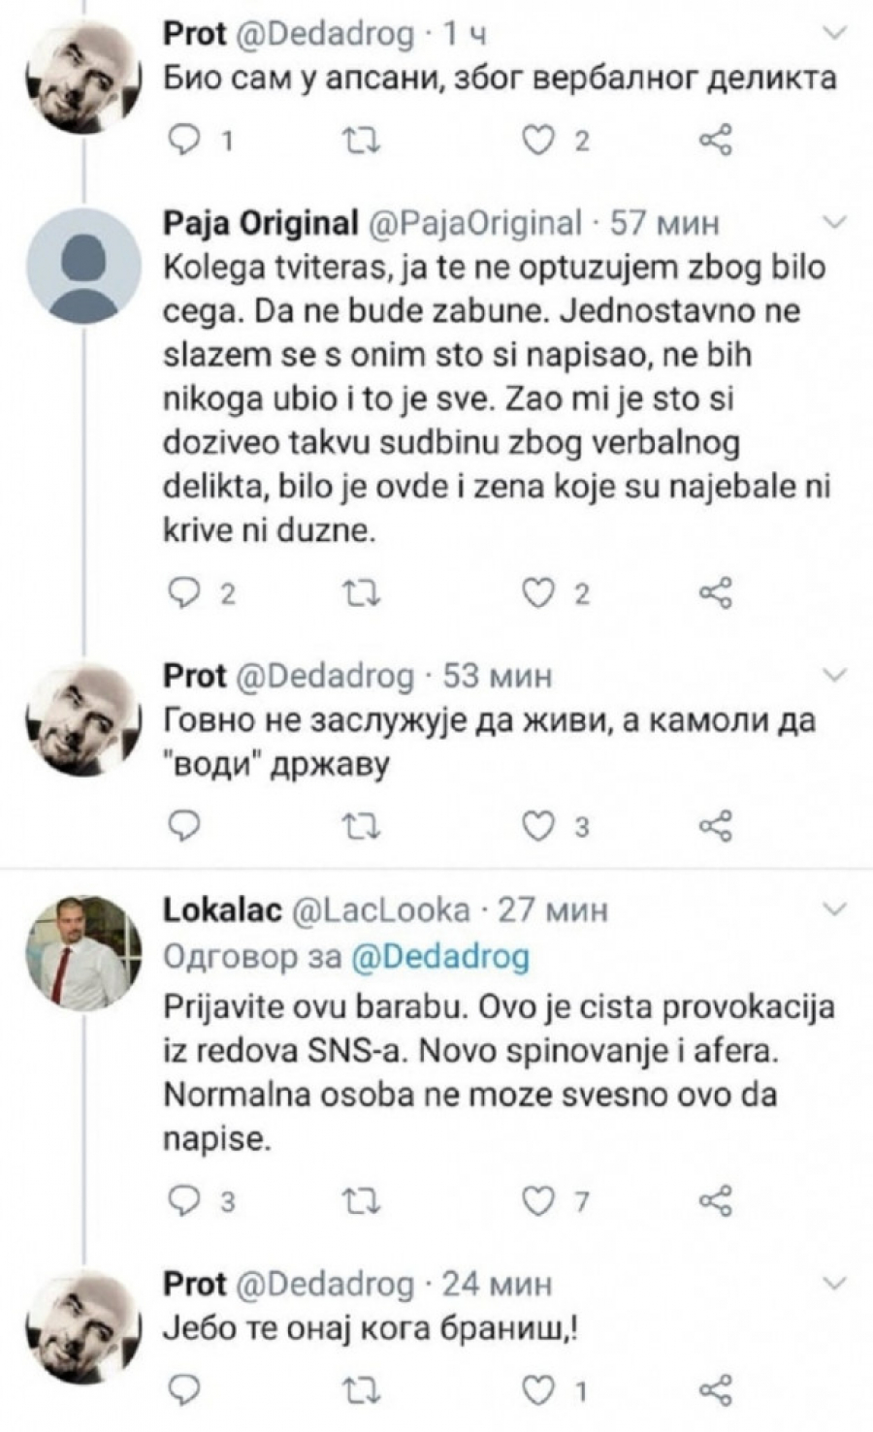Screen dimensions: 873x1432
Task: Open chevron menu on Lokalac's tweet
Action: tap(833, 909)
